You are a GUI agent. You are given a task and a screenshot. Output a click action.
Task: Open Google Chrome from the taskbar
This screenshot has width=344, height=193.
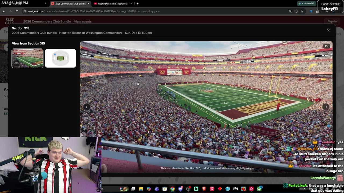click(x=173, y=189)
